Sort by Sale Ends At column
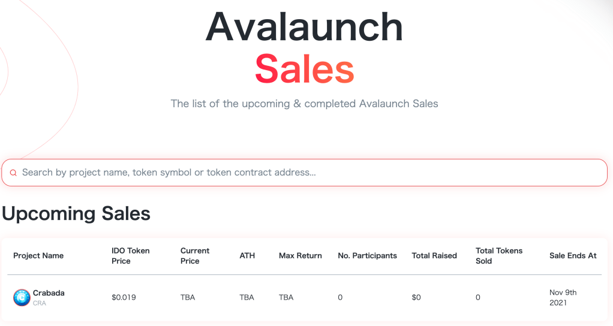The image size is (613, 326). coord(573,256)
